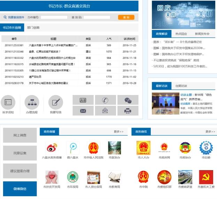This screenshot has height=199, width=217.
Task: Click the 我要写信 pencil icon
Action: 55,102
